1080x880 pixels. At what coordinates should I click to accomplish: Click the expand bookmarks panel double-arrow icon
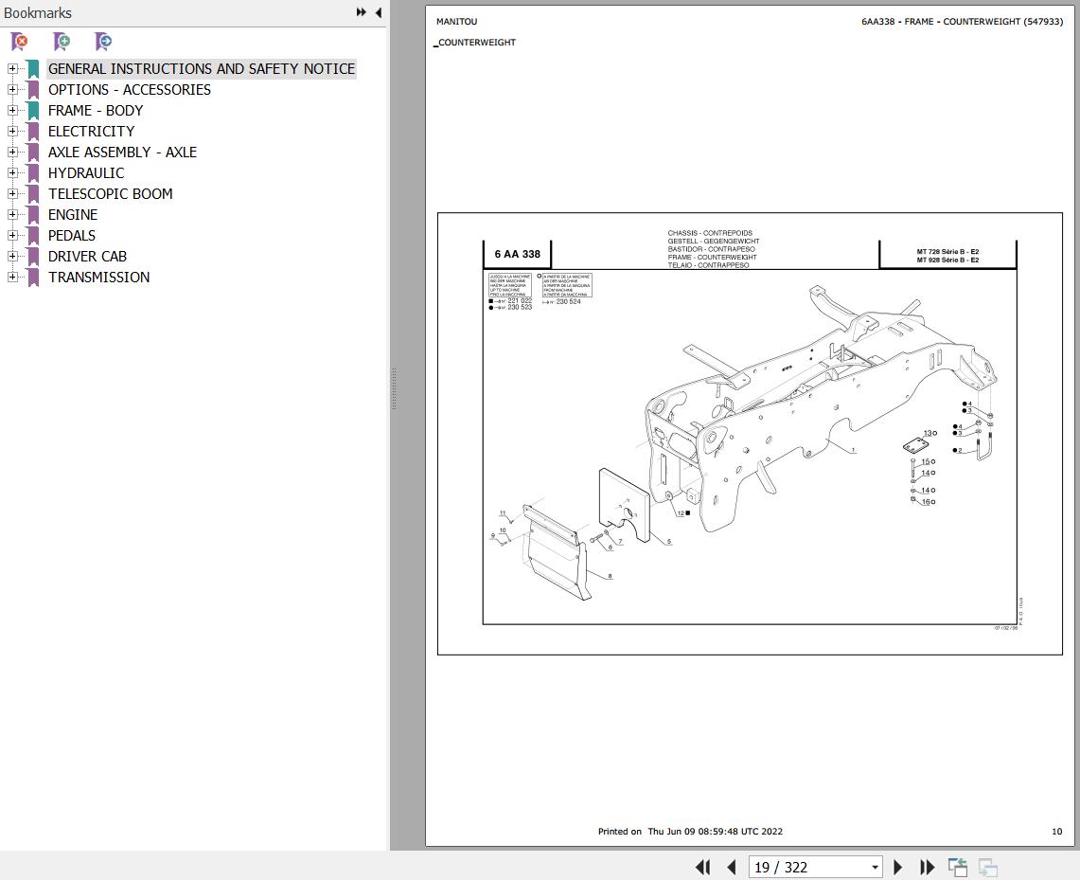tap(361, 12)
